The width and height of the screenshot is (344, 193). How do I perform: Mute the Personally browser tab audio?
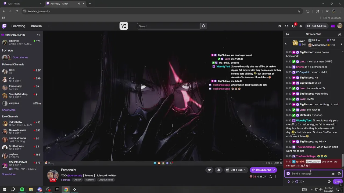pos(79,3)
